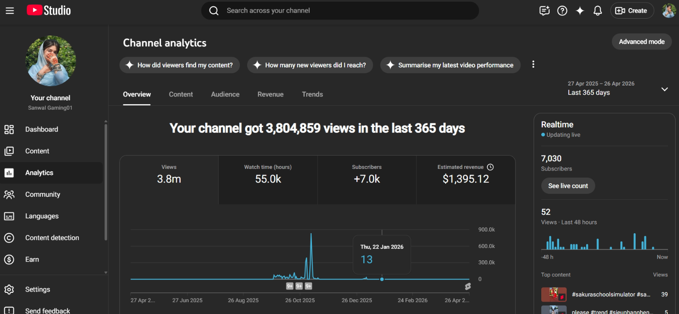Open Community in the sidebar

tap(51, 195)
